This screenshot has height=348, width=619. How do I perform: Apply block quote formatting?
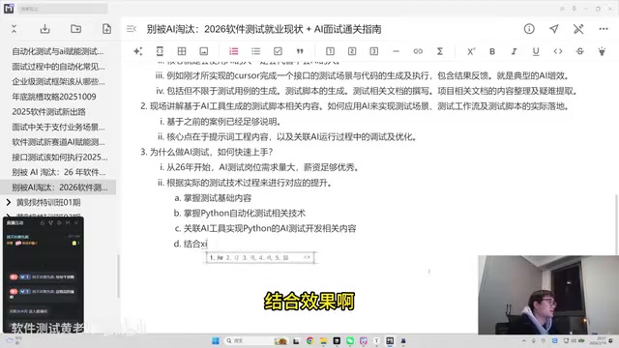(x=300, y=51)
